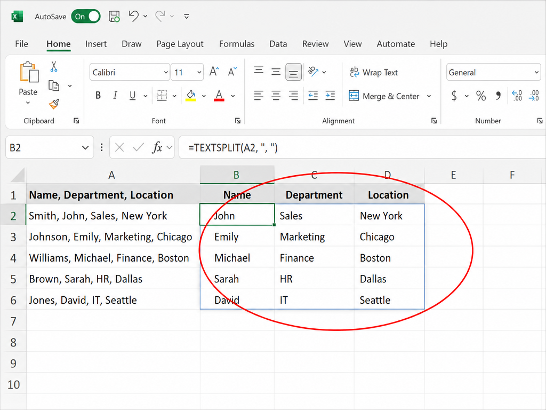Click the Decrease Indent icon

312,95
